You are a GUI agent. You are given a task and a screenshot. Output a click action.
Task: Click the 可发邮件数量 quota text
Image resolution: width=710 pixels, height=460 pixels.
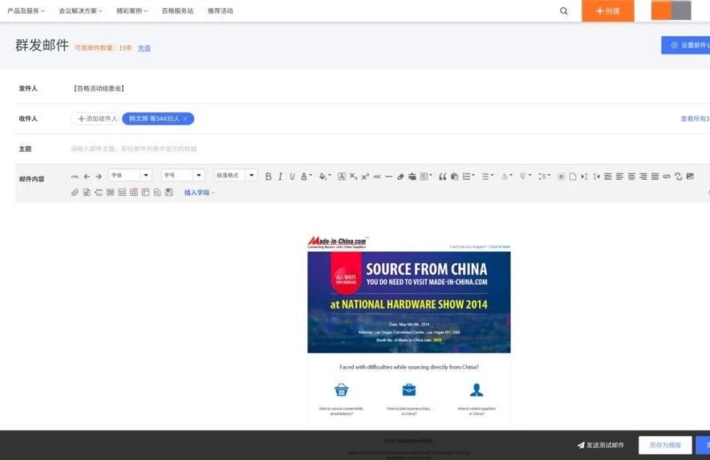[103, 48]
